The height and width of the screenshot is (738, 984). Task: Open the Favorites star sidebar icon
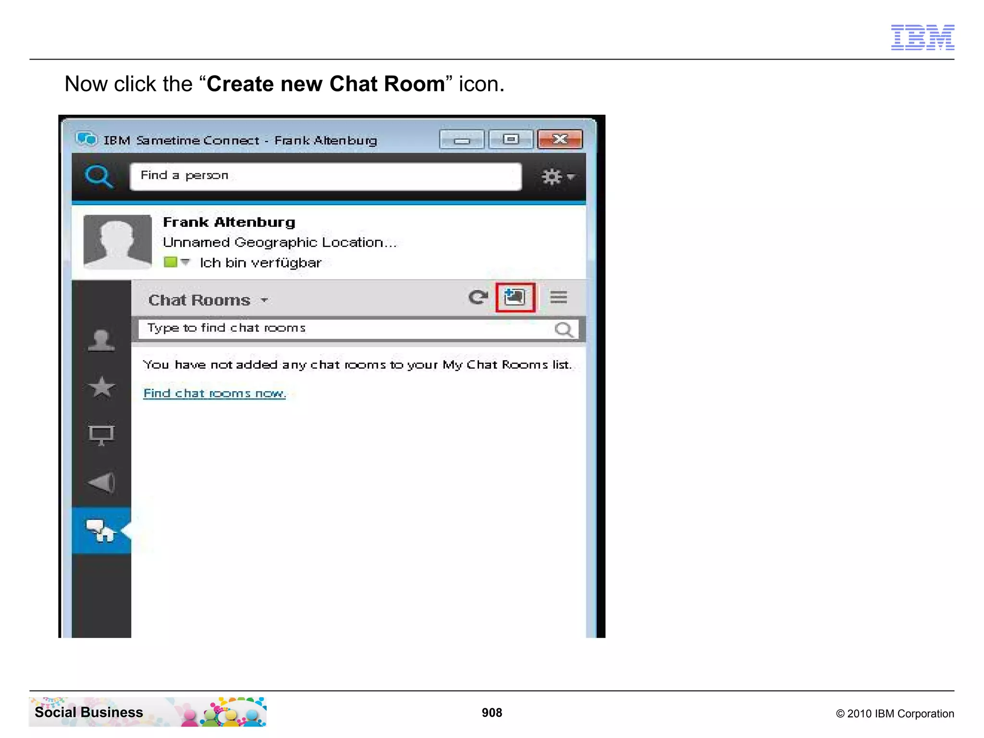coord(101,387)
